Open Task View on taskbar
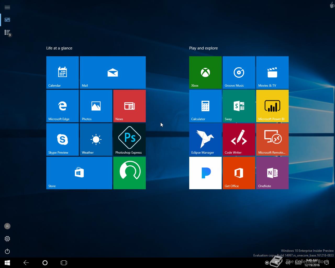Image resolution: width=335 pixels, height=268 pixels. [x=64, y=263]
